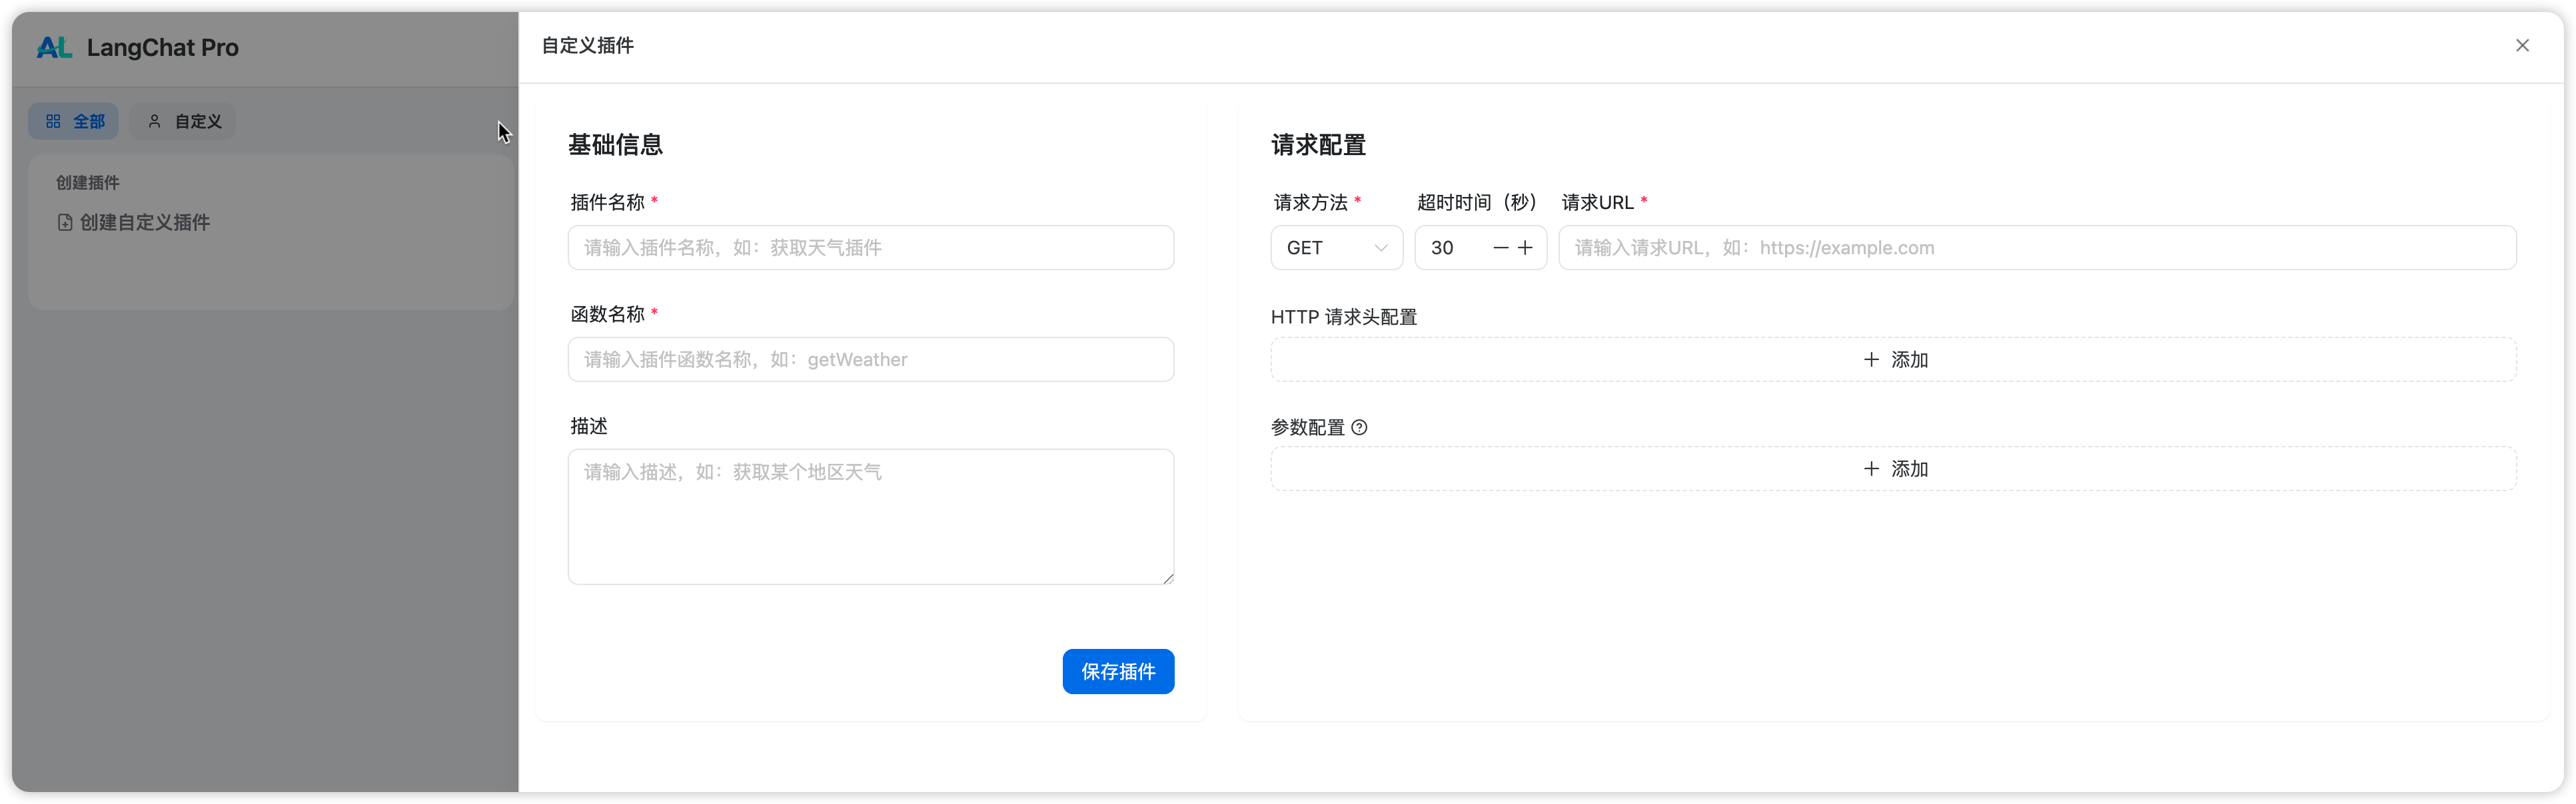The image size is (2576, 804).
Task: Switch to the 自定义 tab
Action: coord(184,121)
